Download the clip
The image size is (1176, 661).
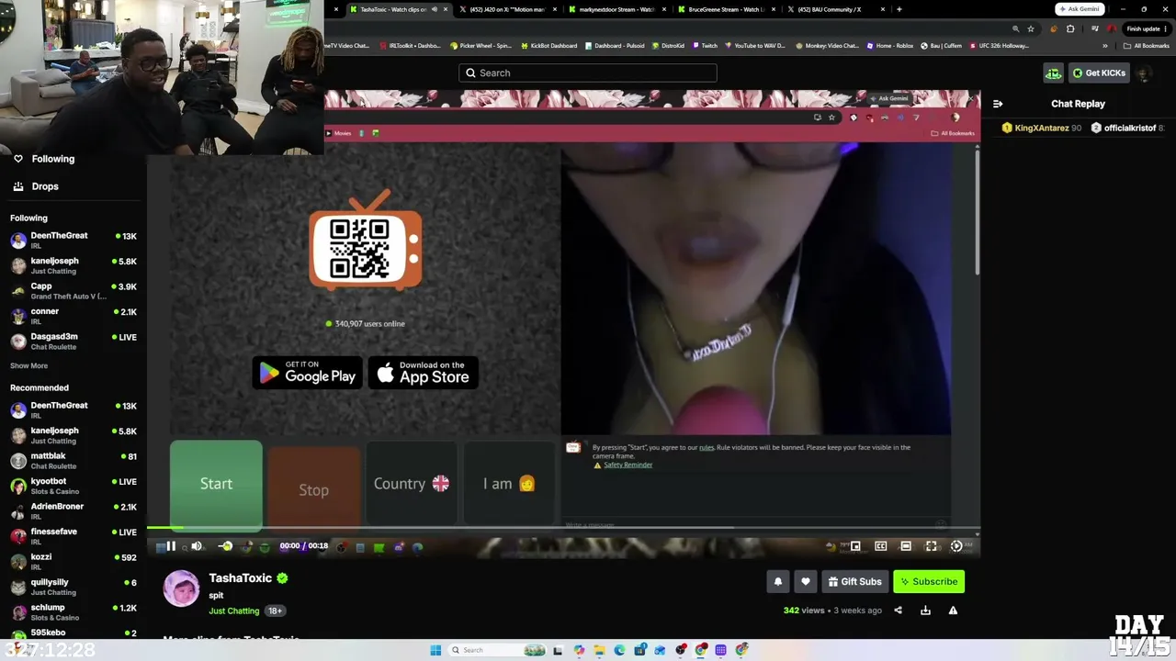(x=925, y=611)
